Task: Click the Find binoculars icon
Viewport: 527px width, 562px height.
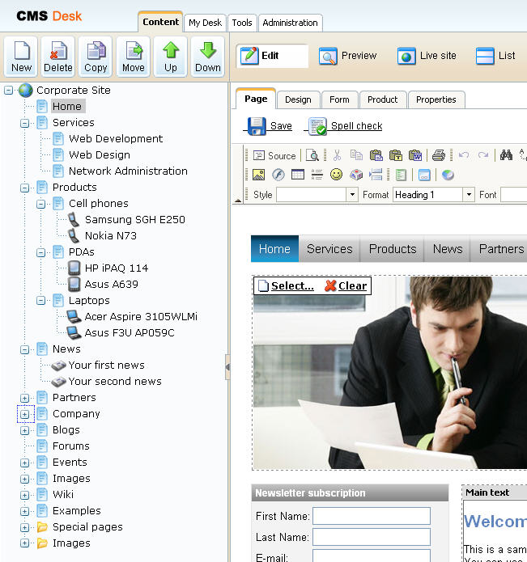Action: (506, 154)
